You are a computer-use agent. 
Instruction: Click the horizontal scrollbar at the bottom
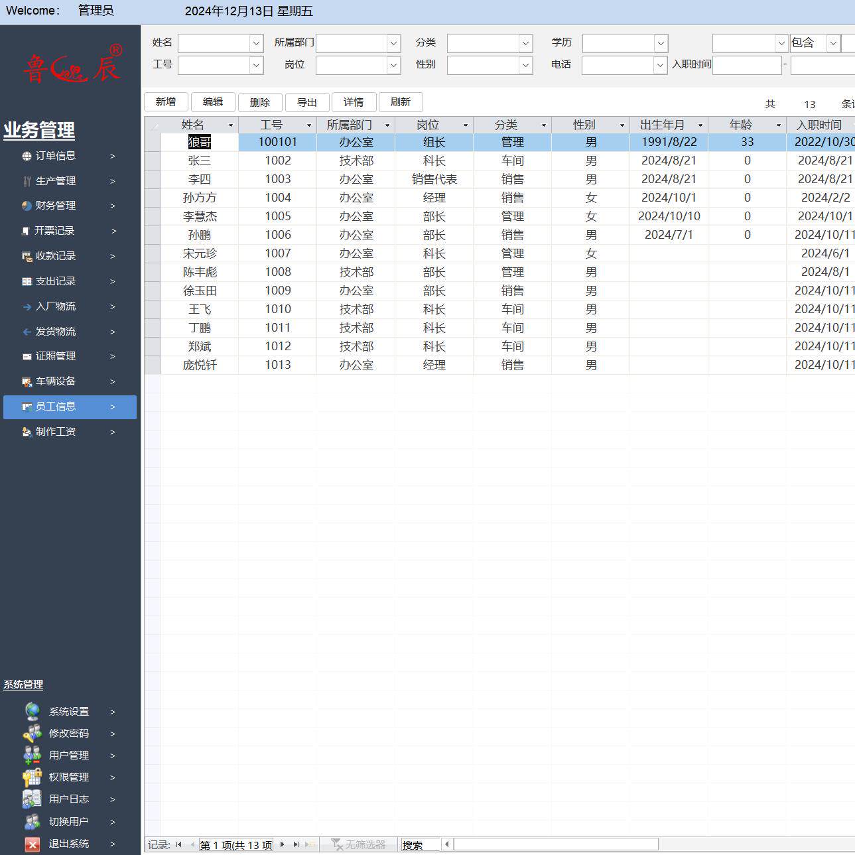555,844
